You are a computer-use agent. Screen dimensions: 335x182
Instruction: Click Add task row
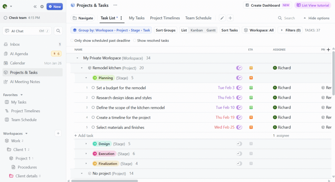pos(84,136)
